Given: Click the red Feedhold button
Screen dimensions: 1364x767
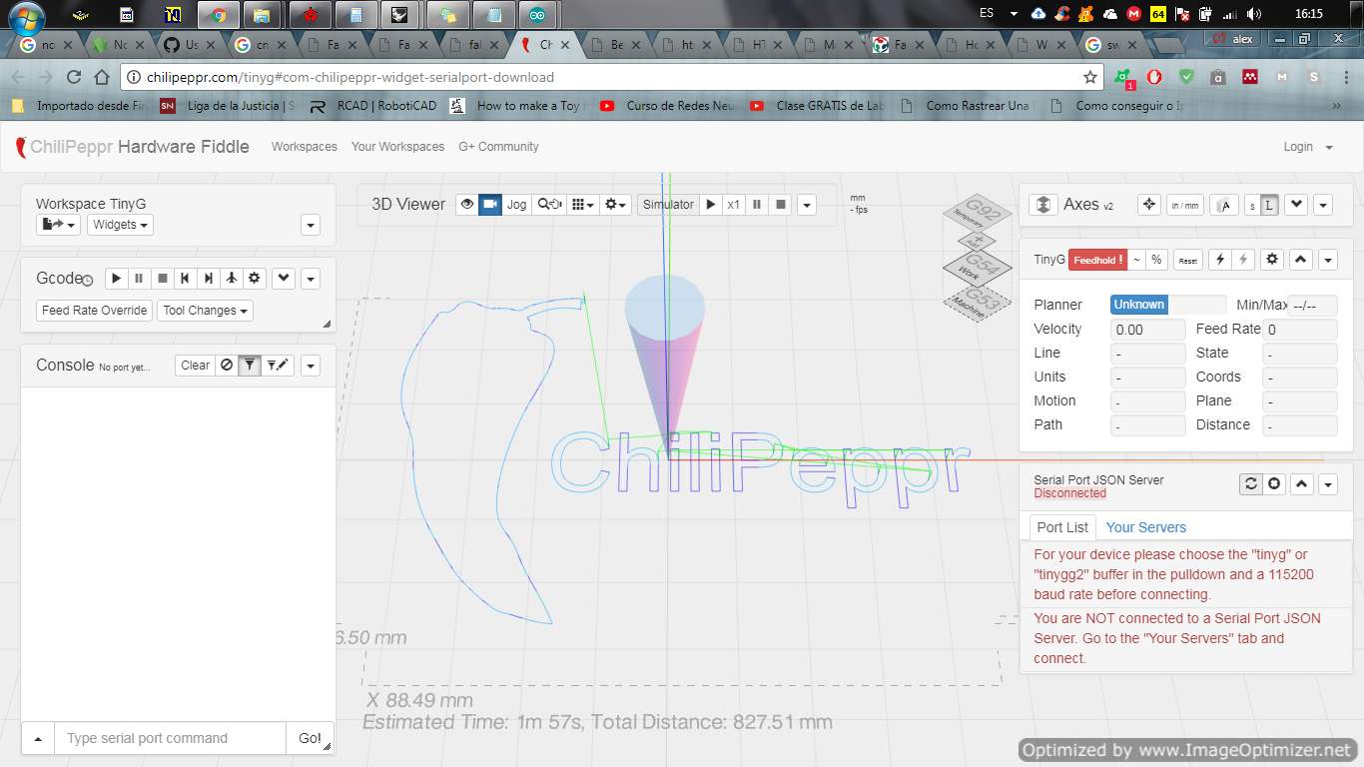Looking at the screenshot, I should coord(1097,260).
